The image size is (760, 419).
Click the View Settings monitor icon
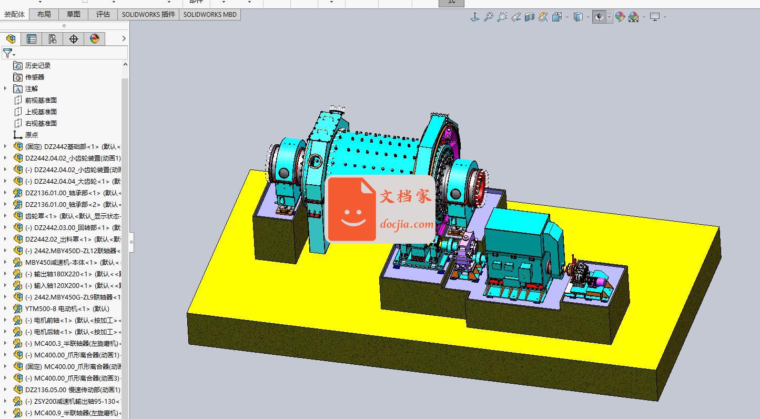(655, 17)
